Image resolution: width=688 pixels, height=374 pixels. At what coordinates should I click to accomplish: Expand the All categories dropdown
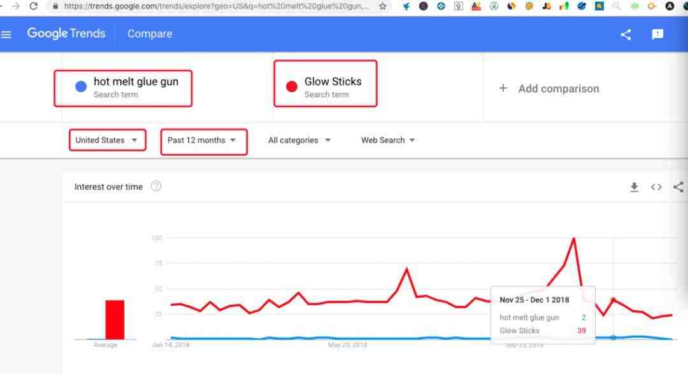pos(299,140)
